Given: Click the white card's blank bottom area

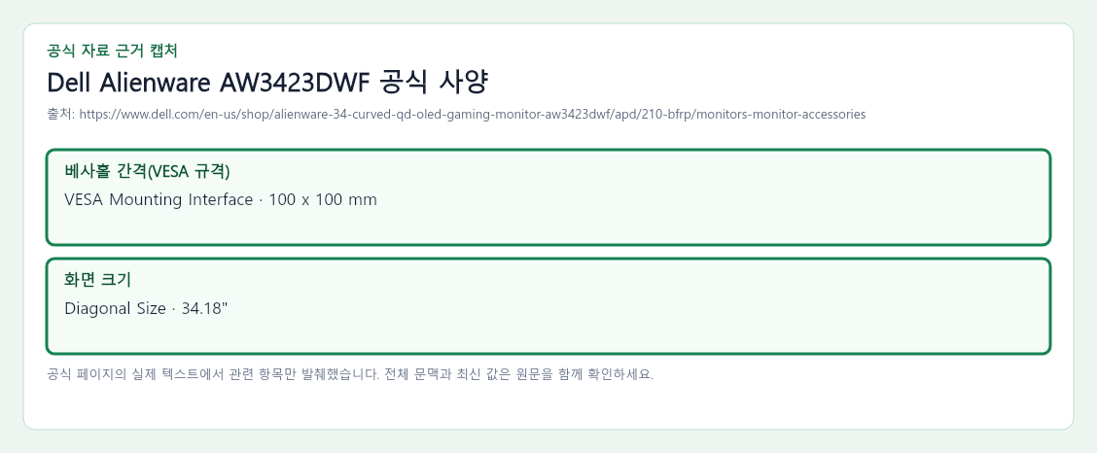Looking at the screenshot, I should click(548, 407).
